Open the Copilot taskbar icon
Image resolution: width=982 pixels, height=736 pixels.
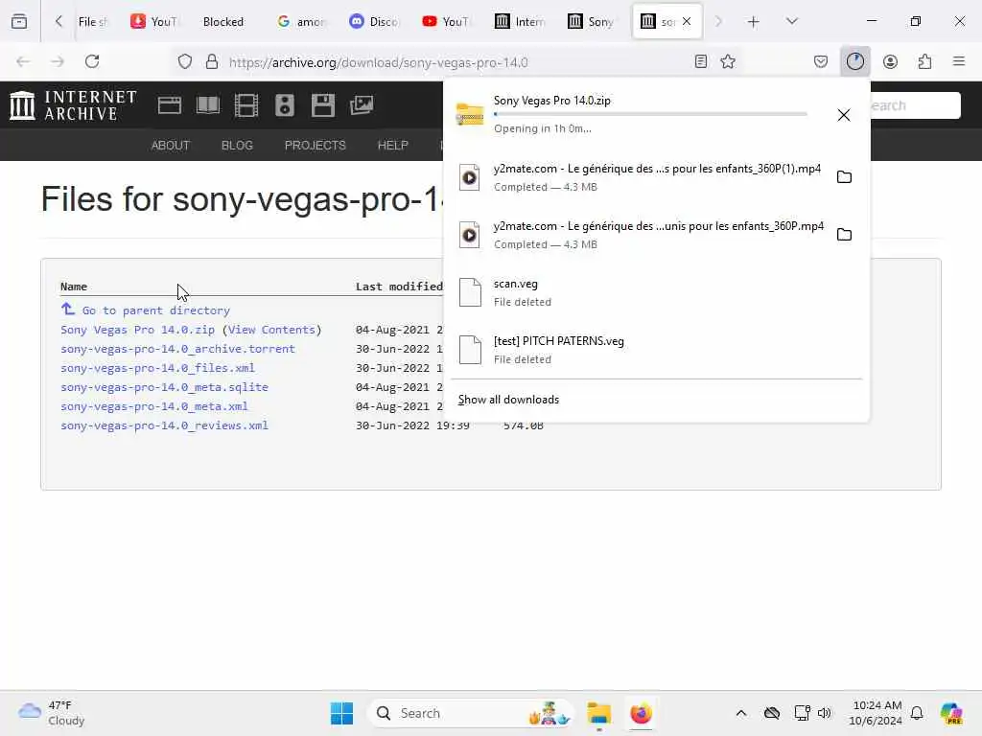coord(950,713)
